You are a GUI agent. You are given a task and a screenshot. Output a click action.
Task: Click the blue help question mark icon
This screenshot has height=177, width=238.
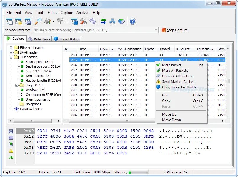click(133, 21)
